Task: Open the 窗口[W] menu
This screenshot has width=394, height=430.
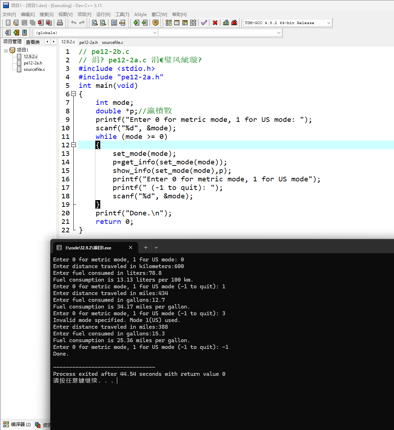Action: coord(159,14)
